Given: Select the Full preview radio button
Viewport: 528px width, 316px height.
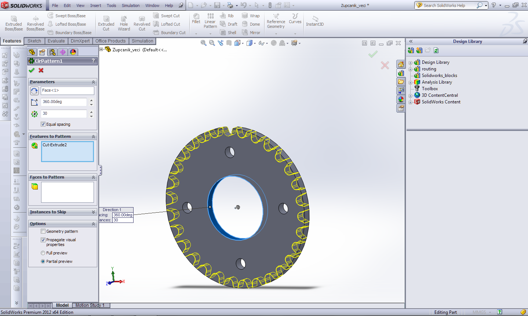Looking at the screenshot, I should point(43,253).
